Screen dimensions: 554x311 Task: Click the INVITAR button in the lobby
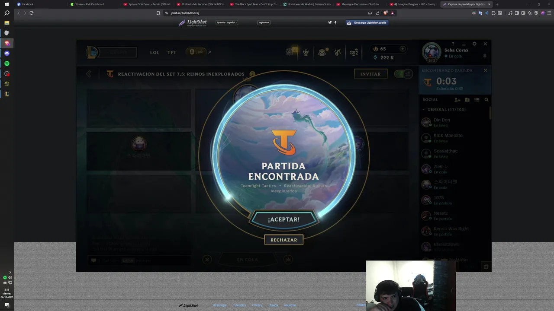coord(370,74)
